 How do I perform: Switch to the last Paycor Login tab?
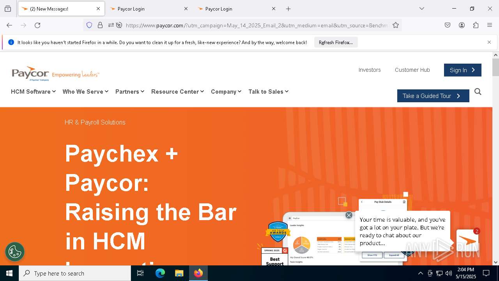[x=236, y=9]
